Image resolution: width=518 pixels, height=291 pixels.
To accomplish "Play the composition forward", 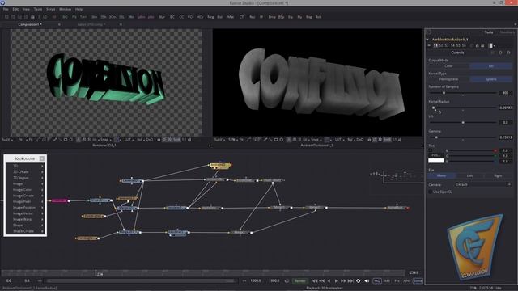I will [337, 280].
